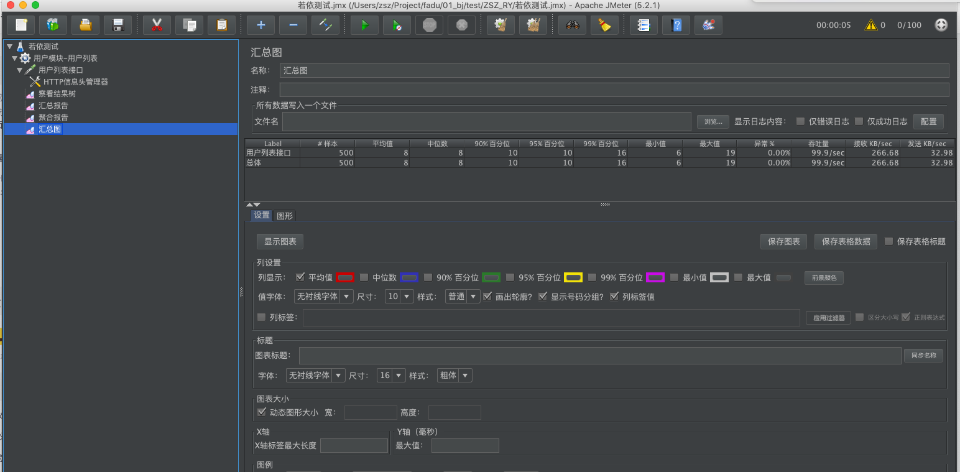Collapse the 用户列表接口 sampler node

pos(20,70)
